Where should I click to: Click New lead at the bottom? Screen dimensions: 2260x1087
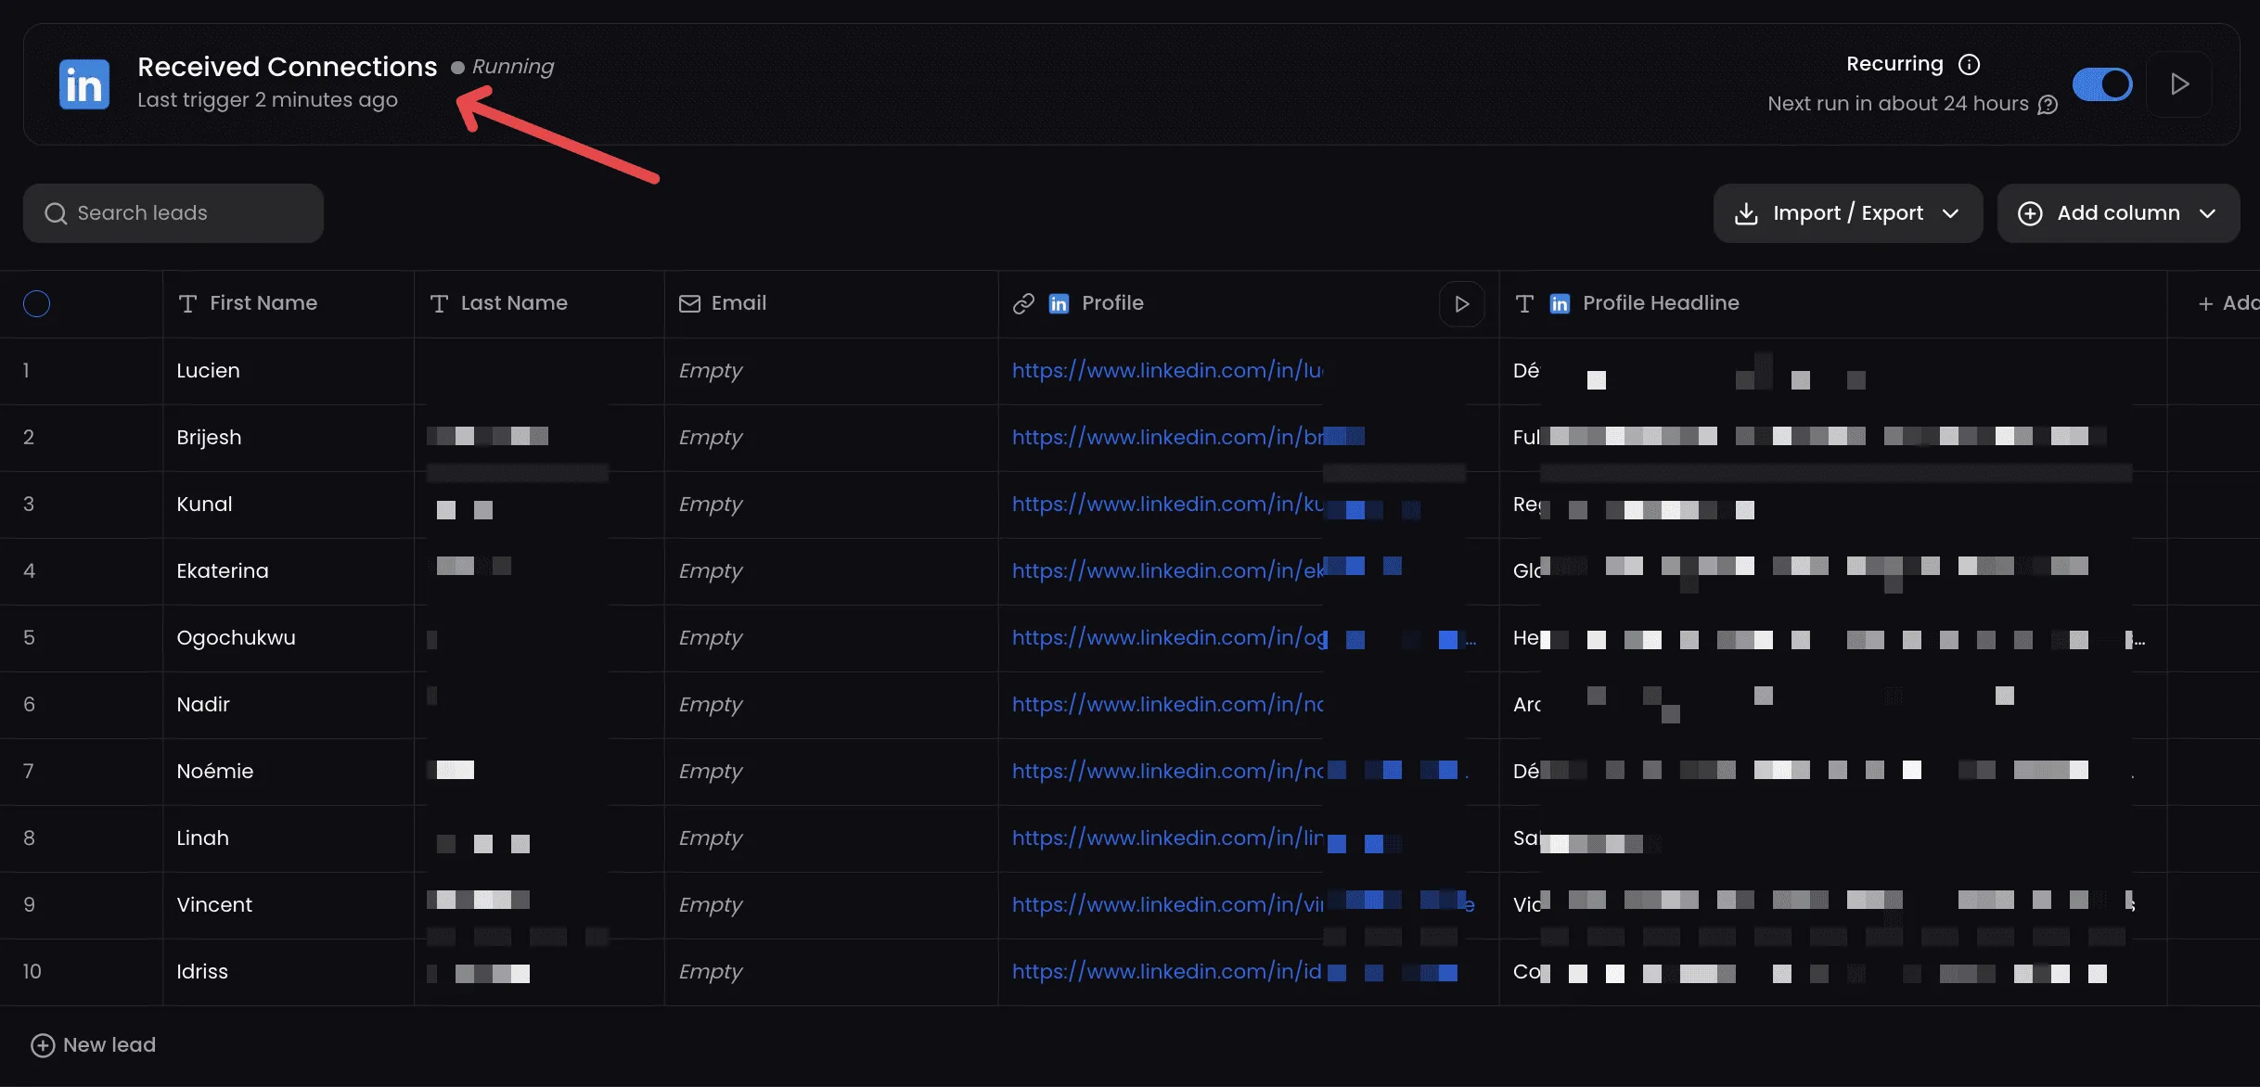[x=93, y=1044]
